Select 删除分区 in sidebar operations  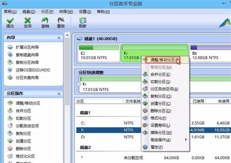tap(23, 148)
